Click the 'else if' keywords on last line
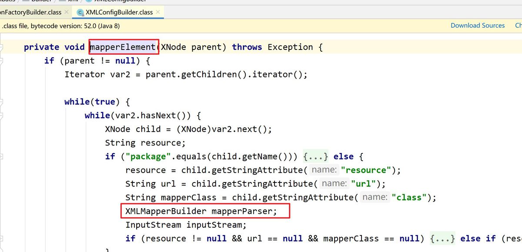Image resolution: width=522 pixels, height=252 pixels. coord(478,239)
